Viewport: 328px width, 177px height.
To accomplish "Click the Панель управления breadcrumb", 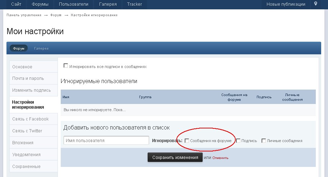I will [24, 15].
